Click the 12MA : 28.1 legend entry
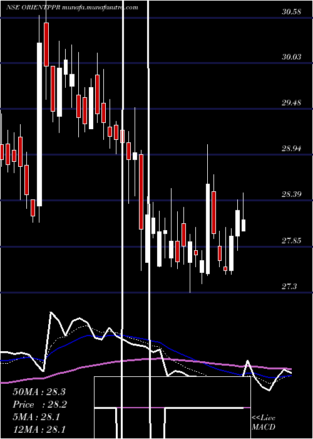This screenshot has height=439, width=313. 39,430
